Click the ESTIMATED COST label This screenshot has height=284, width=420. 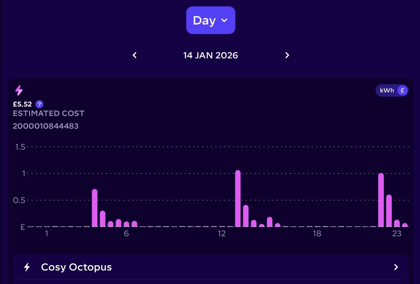(49, 113)
